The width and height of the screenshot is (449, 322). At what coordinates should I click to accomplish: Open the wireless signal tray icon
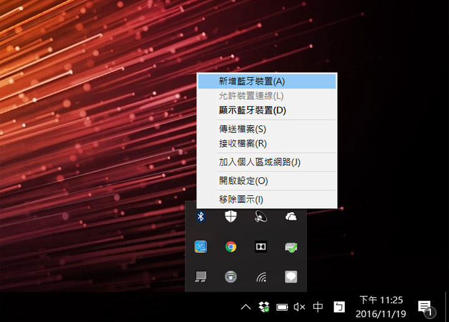point(261,276)
